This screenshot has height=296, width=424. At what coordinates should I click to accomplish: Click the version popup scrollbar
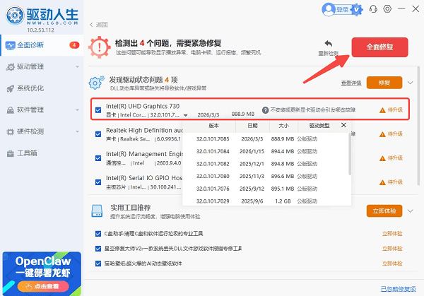pyautogui.click(x=350, y=154)
